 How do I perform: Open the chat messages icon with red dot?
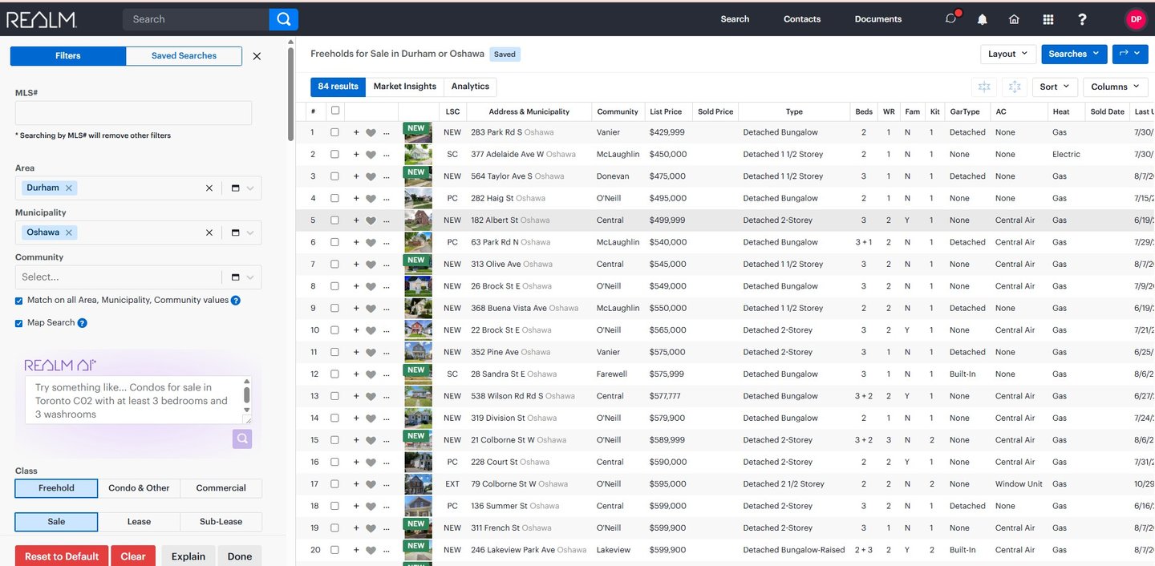click(951, 18)
